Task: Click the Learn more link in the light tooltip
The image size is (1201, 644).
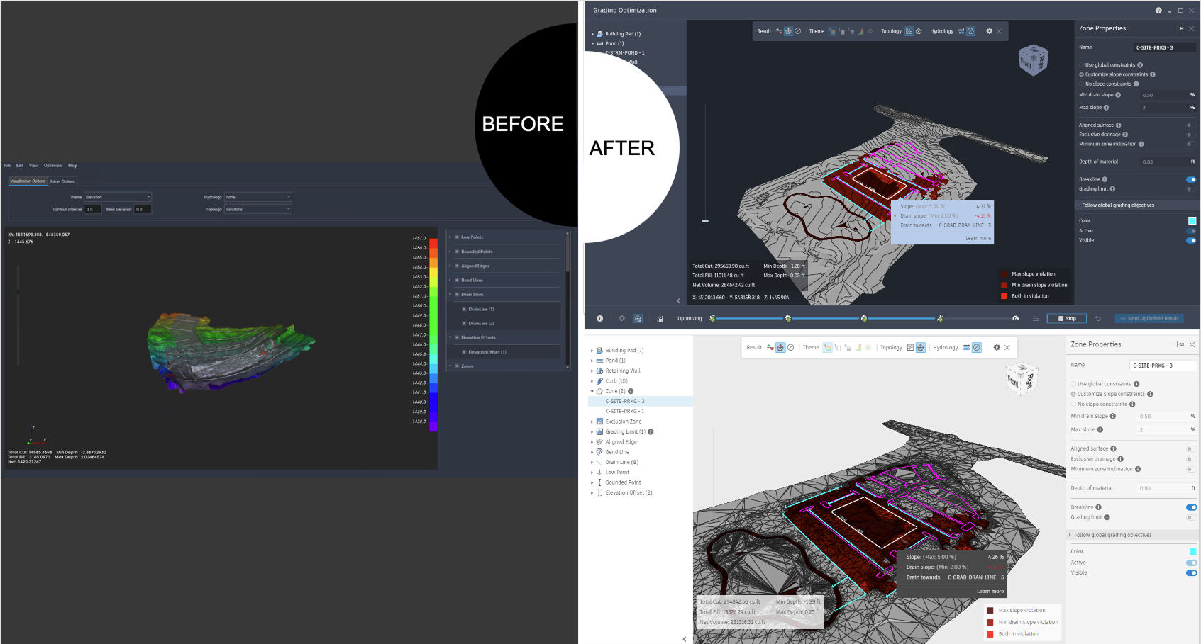Action: [x=990, y=592]
